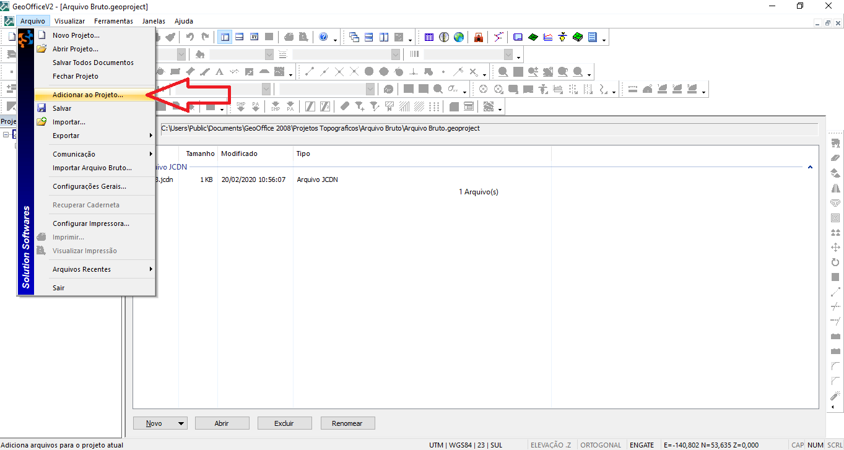Toggle ENGATE snap in status bar
The image size is (844, 450).
(x=642, y=445)
